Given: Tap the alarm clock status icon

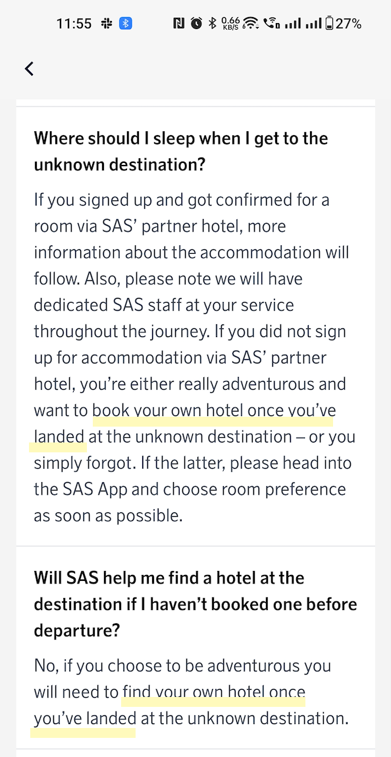Looking at the screenshot, I should point(196,23).
